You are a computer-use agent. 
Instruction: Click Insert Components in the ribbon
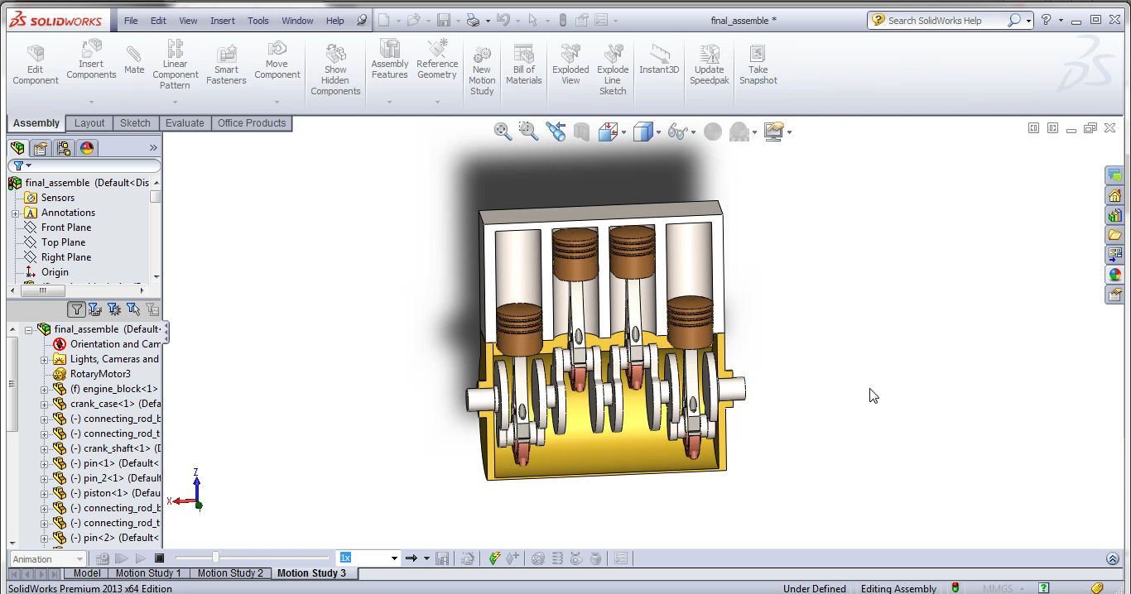point(91,60)
